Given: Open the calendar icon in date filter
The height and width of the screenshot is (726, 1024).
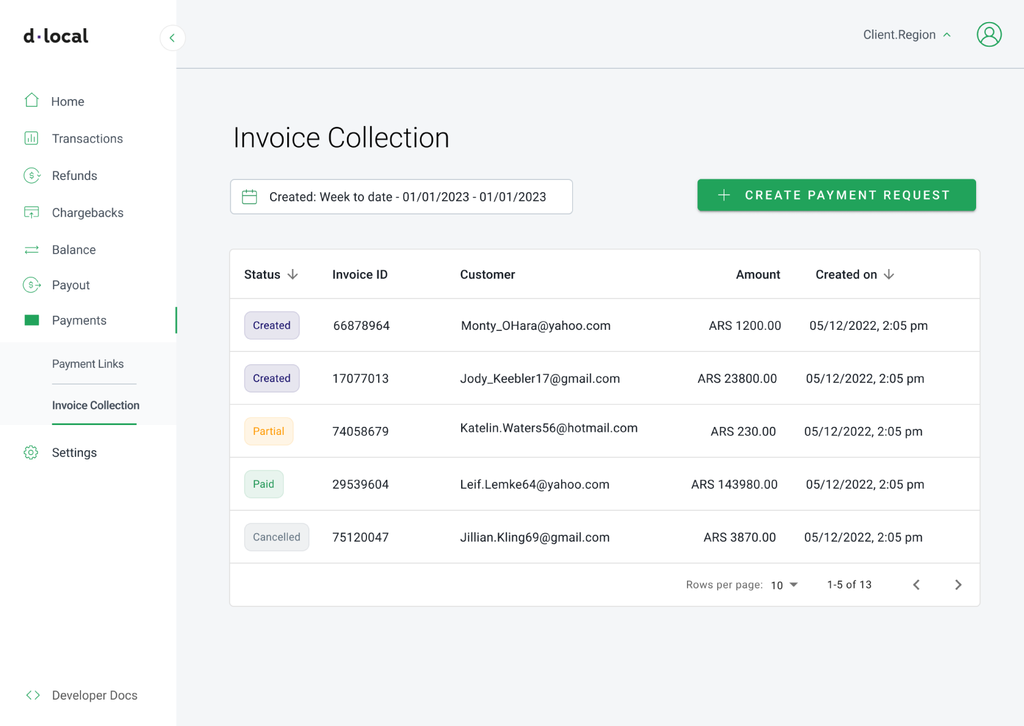Looking at the screenshot, I should pyautogui.click(x=249, y=197).
